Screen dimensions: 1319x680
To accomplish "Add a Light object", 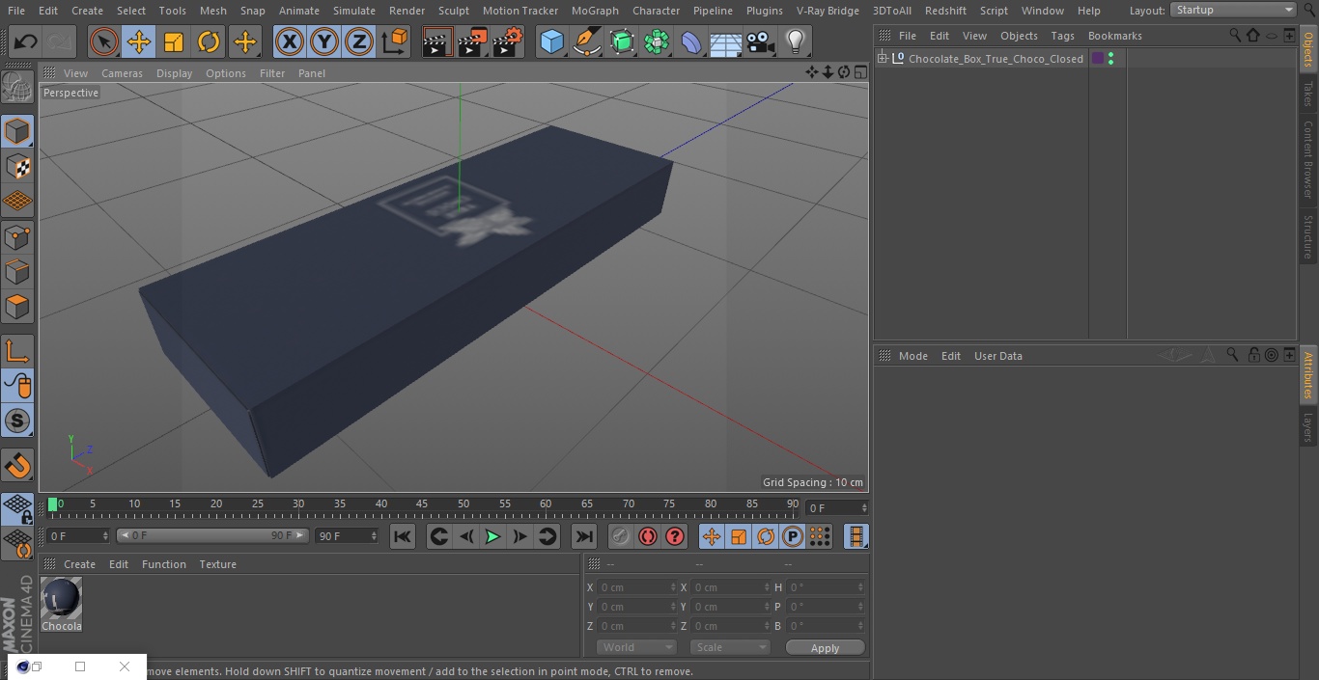I will pyautogui.click(x=795, y=41).
